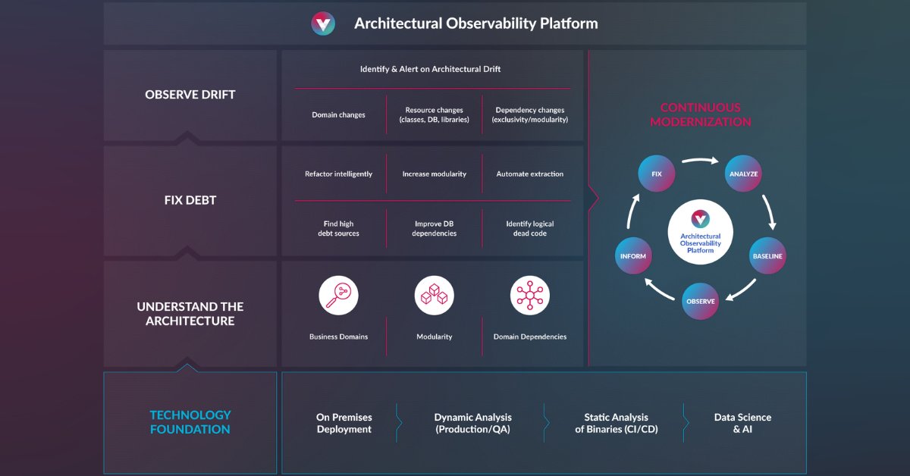
Task: Select the Modularity cube icon
Action: pos(433,294)
